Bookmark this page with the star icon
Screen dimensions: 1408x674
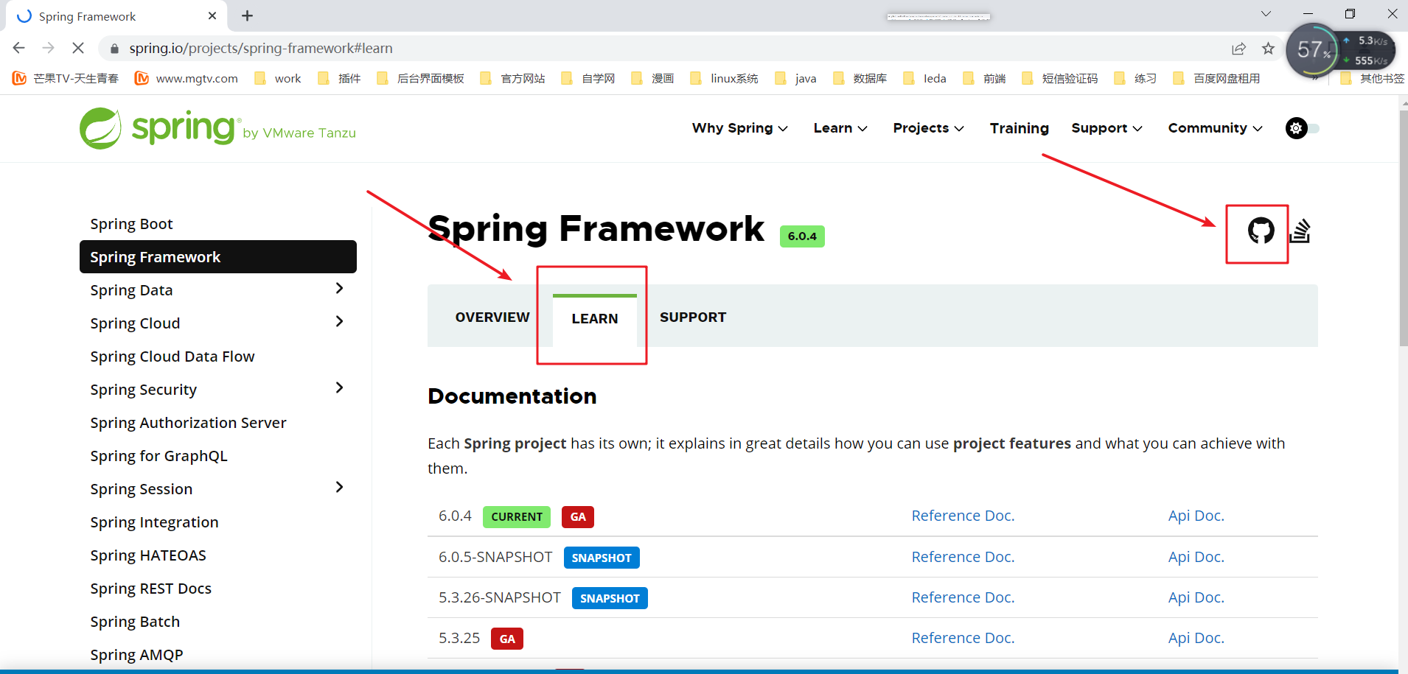coord(1268,49)
